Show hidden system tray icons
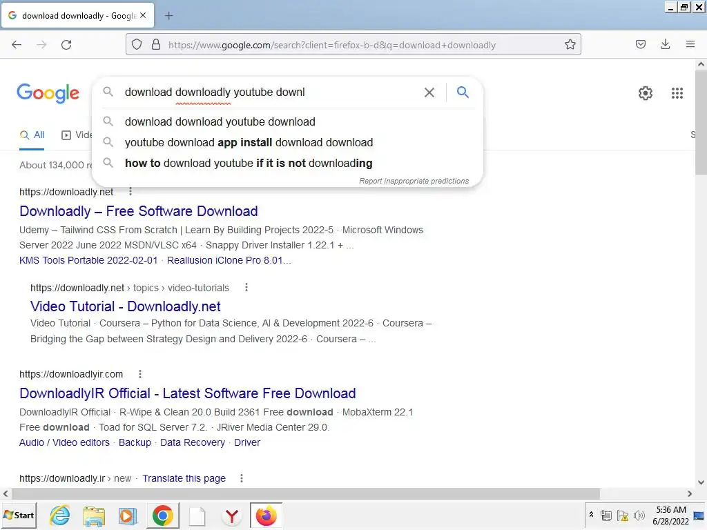Image resolution: width=707 pixels, height=530 pixels. [x=591, y=515]
